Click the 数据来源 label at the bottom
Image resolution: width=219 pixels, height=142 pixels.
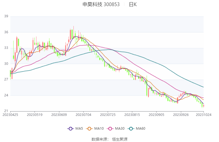99,139
